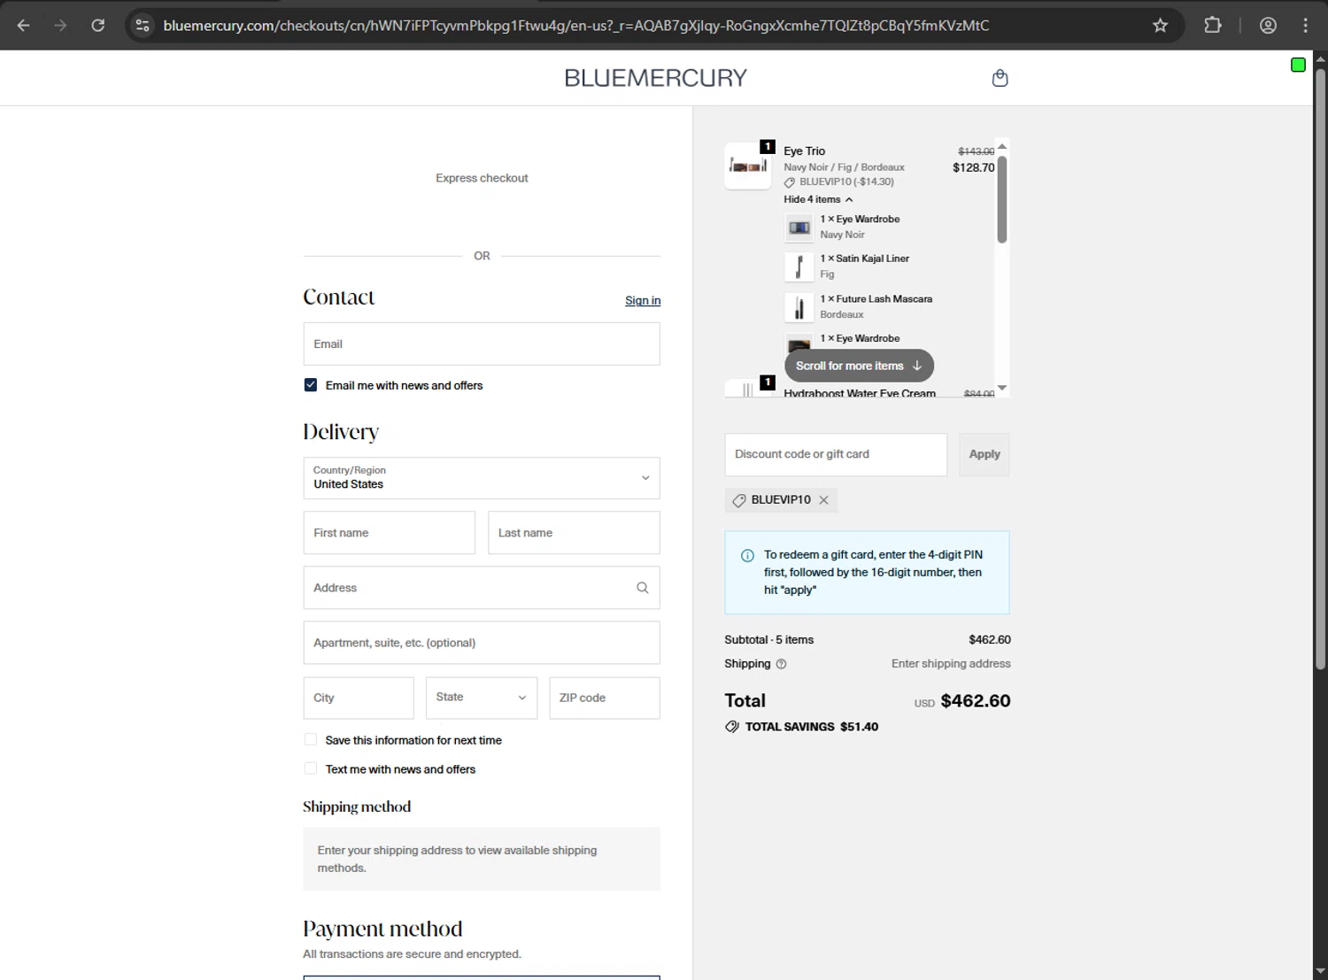Click the Eye Trio price $128.70
The image size is (1328, 980).
point(974,167)
